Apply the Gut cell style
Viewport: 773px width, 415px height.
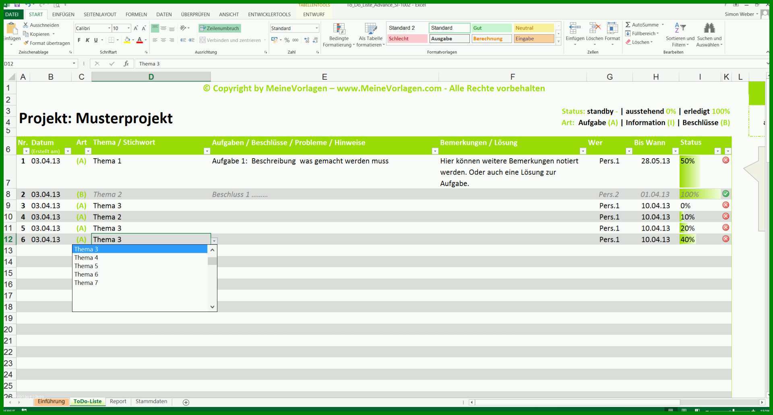pos(492,28)
